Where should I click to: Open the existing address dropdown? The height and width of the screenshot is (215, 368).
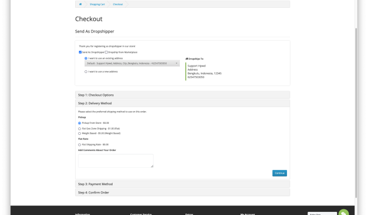(x=132, y=63)
